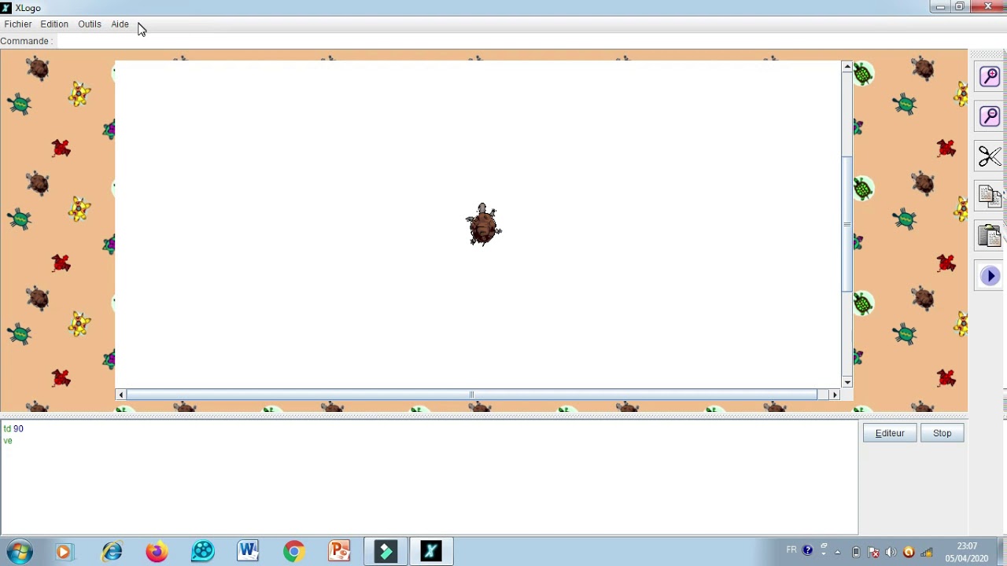
Task: Click the battery tray icon
Action: click(x=856, y=552)
